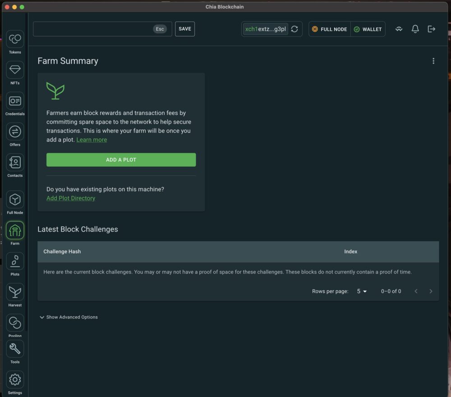The image size is (451, 397).
Task: Open the Offers sidebar section
Action: coord(15,135)
